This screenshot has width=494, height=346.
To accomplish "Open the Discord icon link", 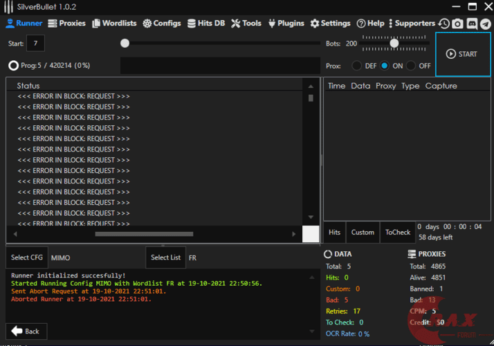I will (472, 24).
